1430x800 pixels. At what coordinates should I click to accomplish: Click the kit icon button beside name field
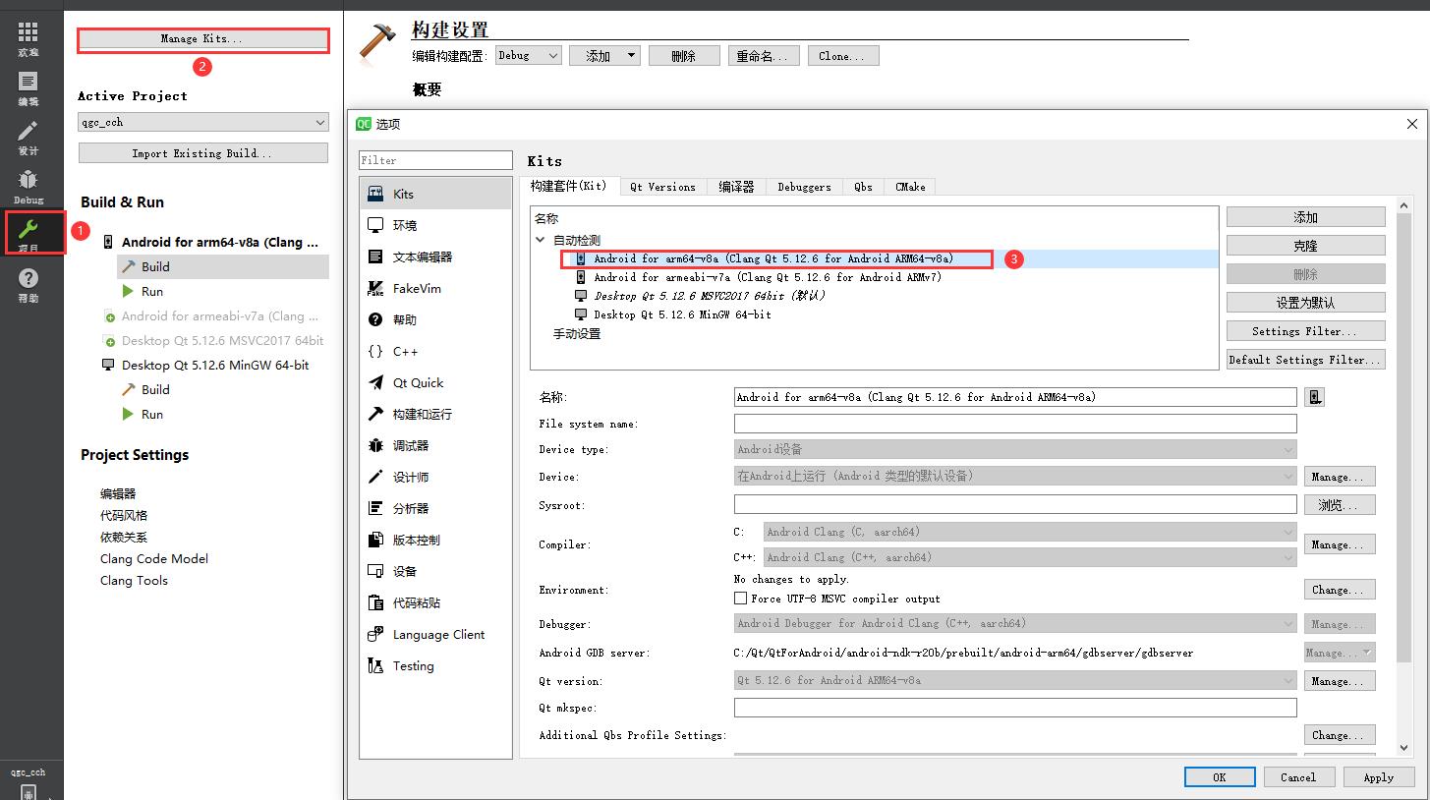(x=1314, y=397)
